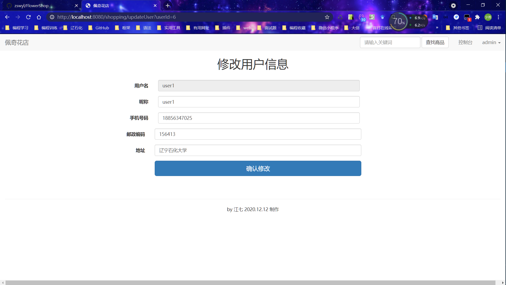The height and width of the screenshot is (285, 506).
Task: Open the 其他书签 bookmarks folder
Action: click(458, 28)
